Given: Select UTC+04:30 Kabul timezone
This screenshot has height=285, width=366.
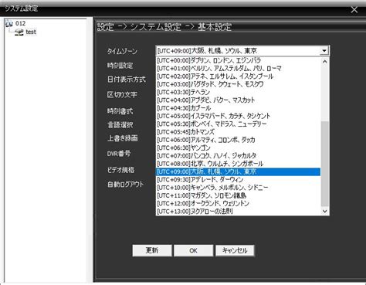Looking at the screenshot, I should click(x=238, y=108).
